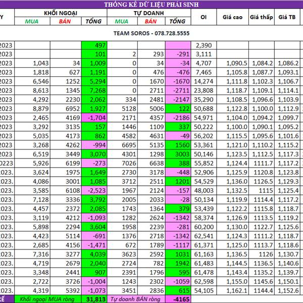Image resolution: width=303 pixels, height=303 pixels.
Task: Select the 'Giá cao' column header
Action: click(x=232, y=17)
